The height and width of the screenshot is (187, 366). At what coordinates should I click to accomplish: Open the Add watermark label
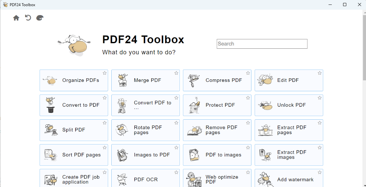click(296, 180)
